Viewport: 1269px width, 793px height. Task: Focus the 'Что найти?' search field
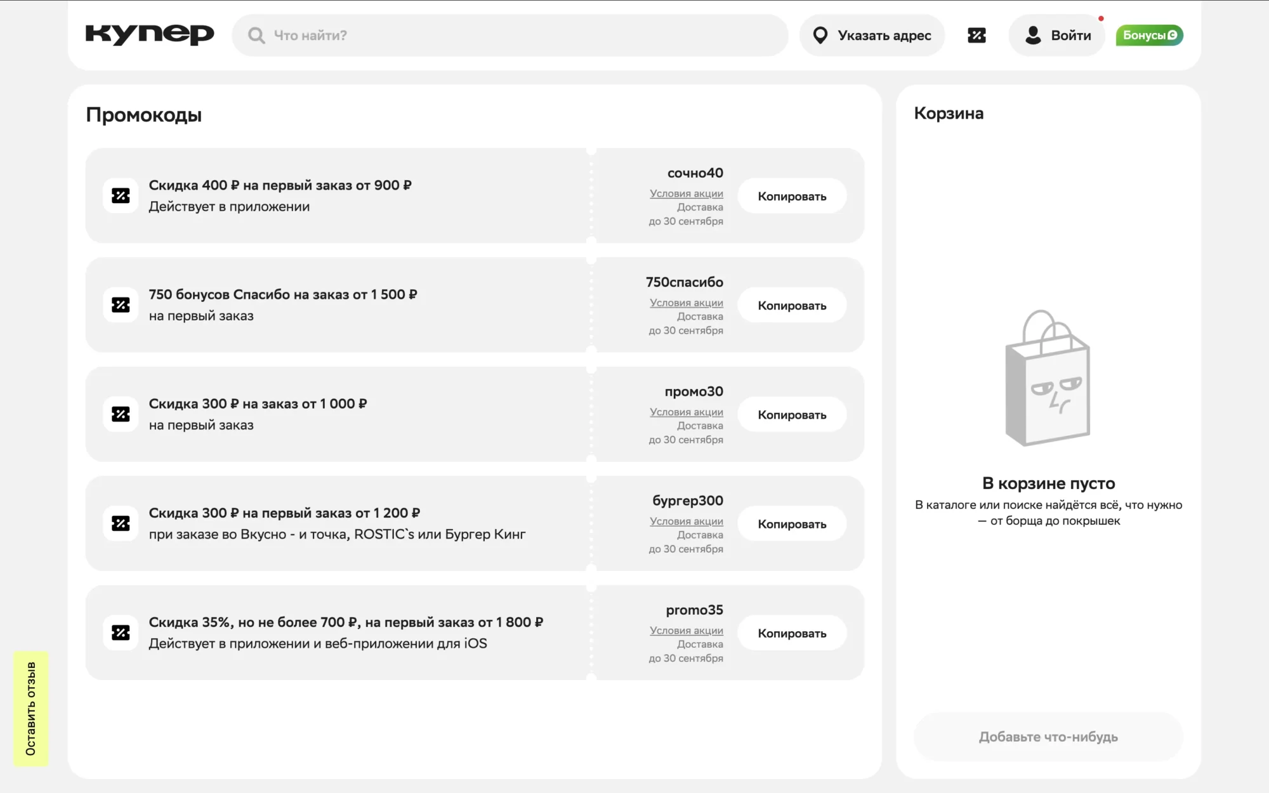pyautogui.click(x=510, y=36)
